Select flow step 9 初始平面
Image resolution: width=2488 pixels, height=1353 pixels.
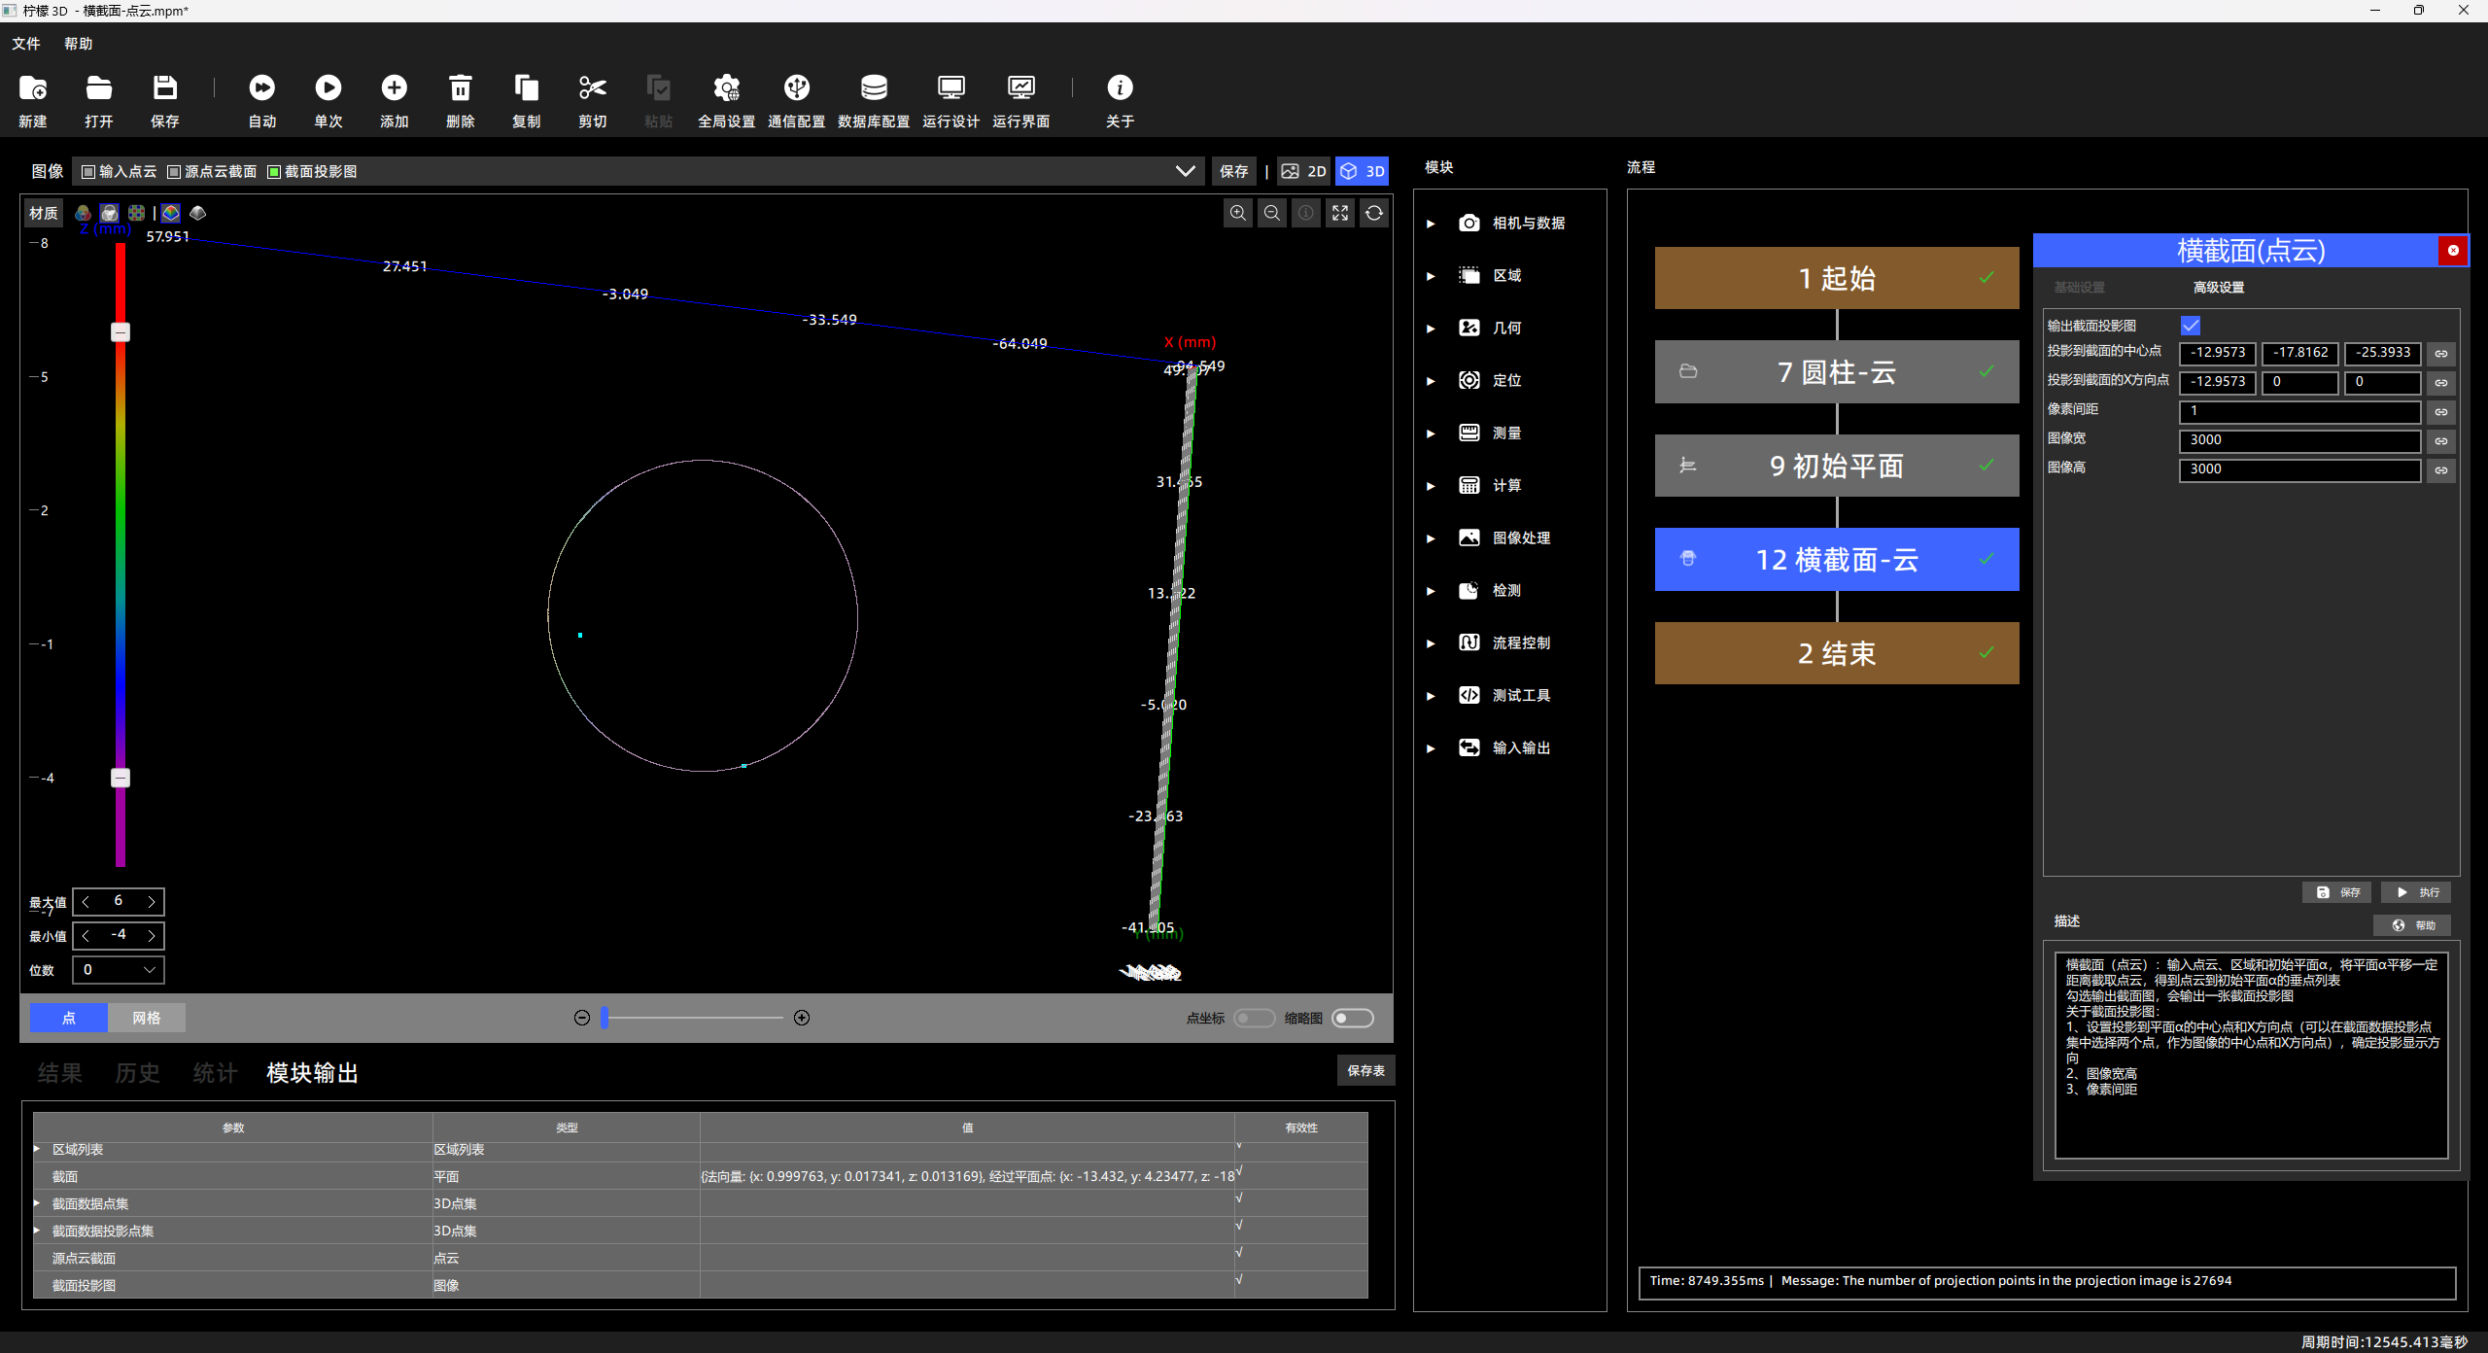coord(1837,466)
